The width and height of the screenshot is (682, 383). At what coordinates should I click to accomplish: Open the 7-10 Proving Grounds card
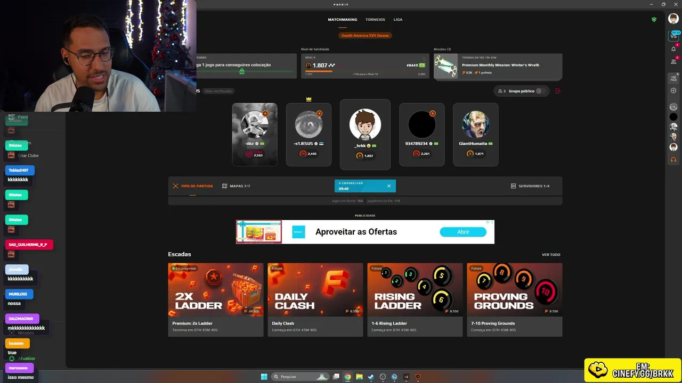(514, 299)
